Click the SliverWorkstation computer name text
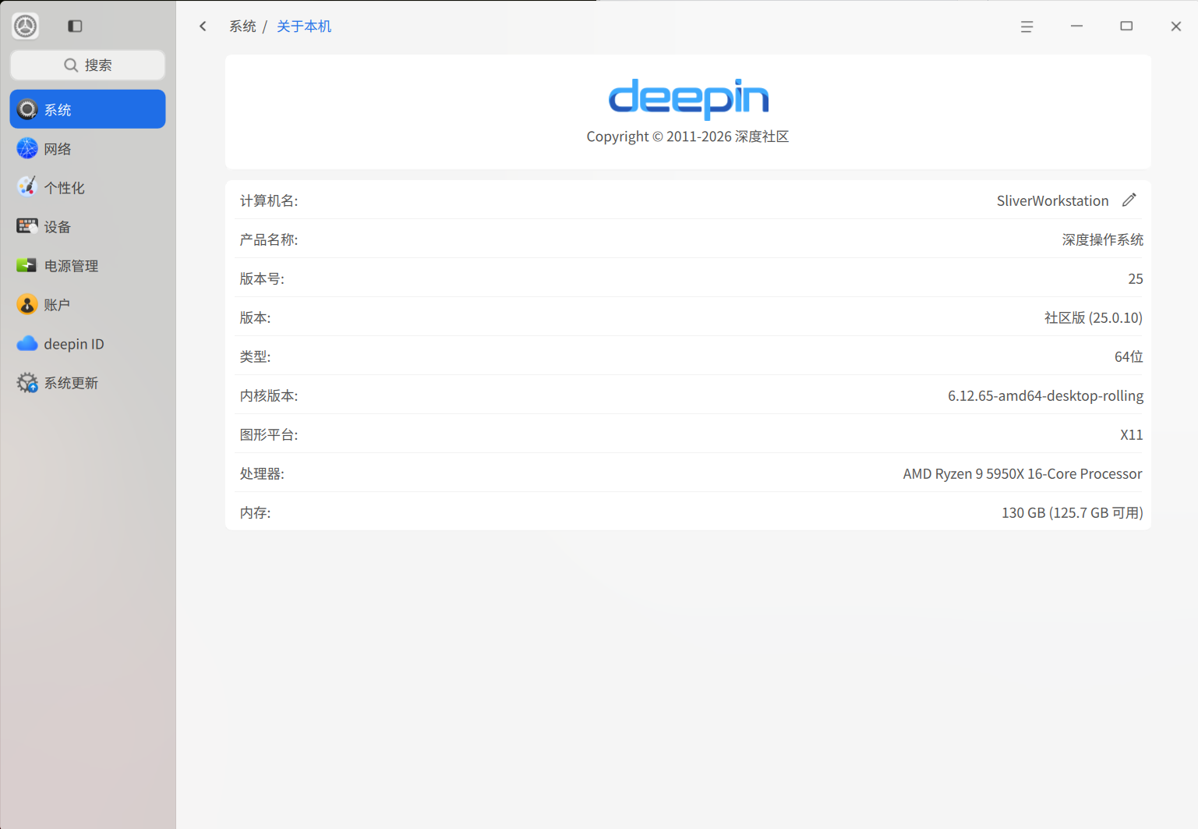 (1051, 200)
